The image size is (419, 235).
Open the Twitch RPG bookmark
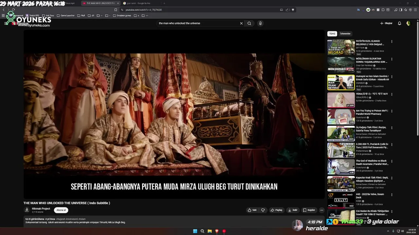(32, 15)
